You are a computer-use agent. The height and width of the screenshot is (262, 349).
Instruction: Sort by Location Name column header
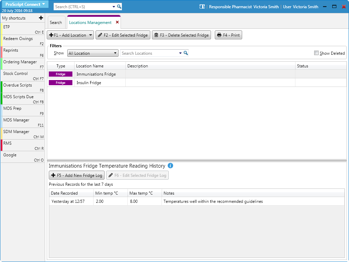coord(100,66)
